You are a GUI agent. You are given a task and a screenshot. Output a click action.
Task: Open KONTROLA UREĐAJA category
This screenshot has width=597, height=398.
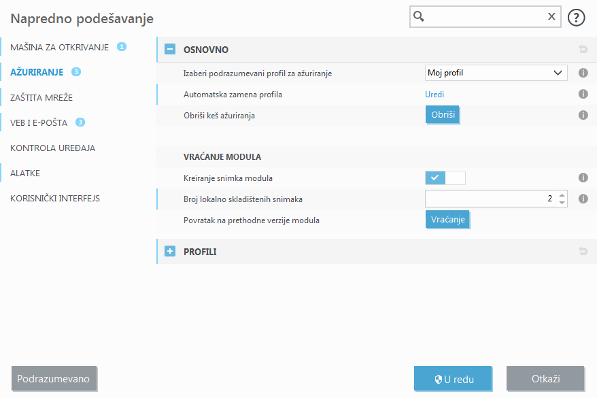[x=52, y=148]
